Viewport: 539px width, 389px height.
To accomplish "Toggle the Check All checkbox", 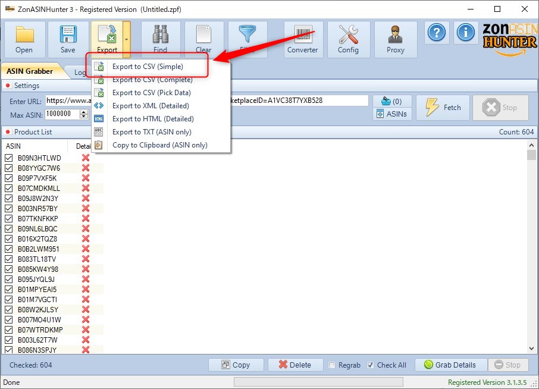I will point(370,365).
